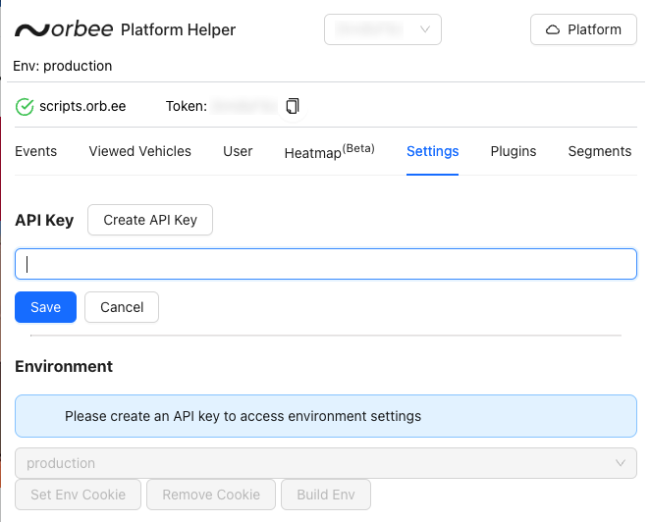Open the Viewed Vehicles tab
The image size is (650, 522).
coord(139,151)
